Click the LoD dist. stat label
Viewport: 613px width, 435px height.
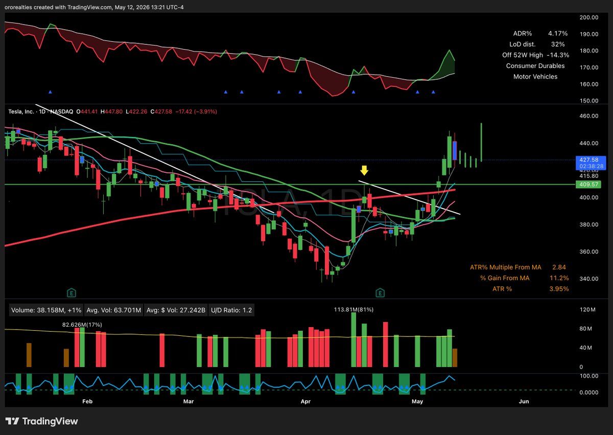pos(523,44)
